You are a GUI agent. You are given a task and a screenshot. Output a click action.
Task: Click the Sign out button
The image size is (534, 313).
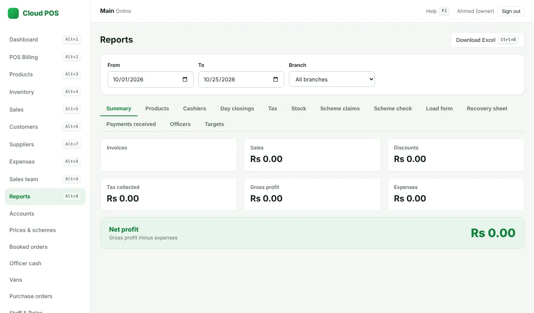(x=511, y=11)
